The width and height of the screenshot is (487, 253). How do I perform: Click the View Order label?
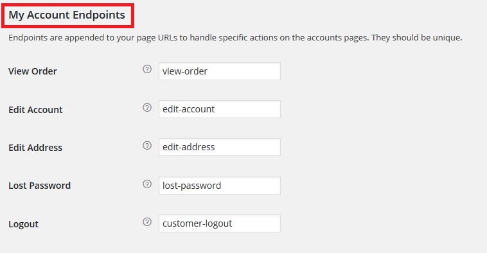[x=33, y=71]
